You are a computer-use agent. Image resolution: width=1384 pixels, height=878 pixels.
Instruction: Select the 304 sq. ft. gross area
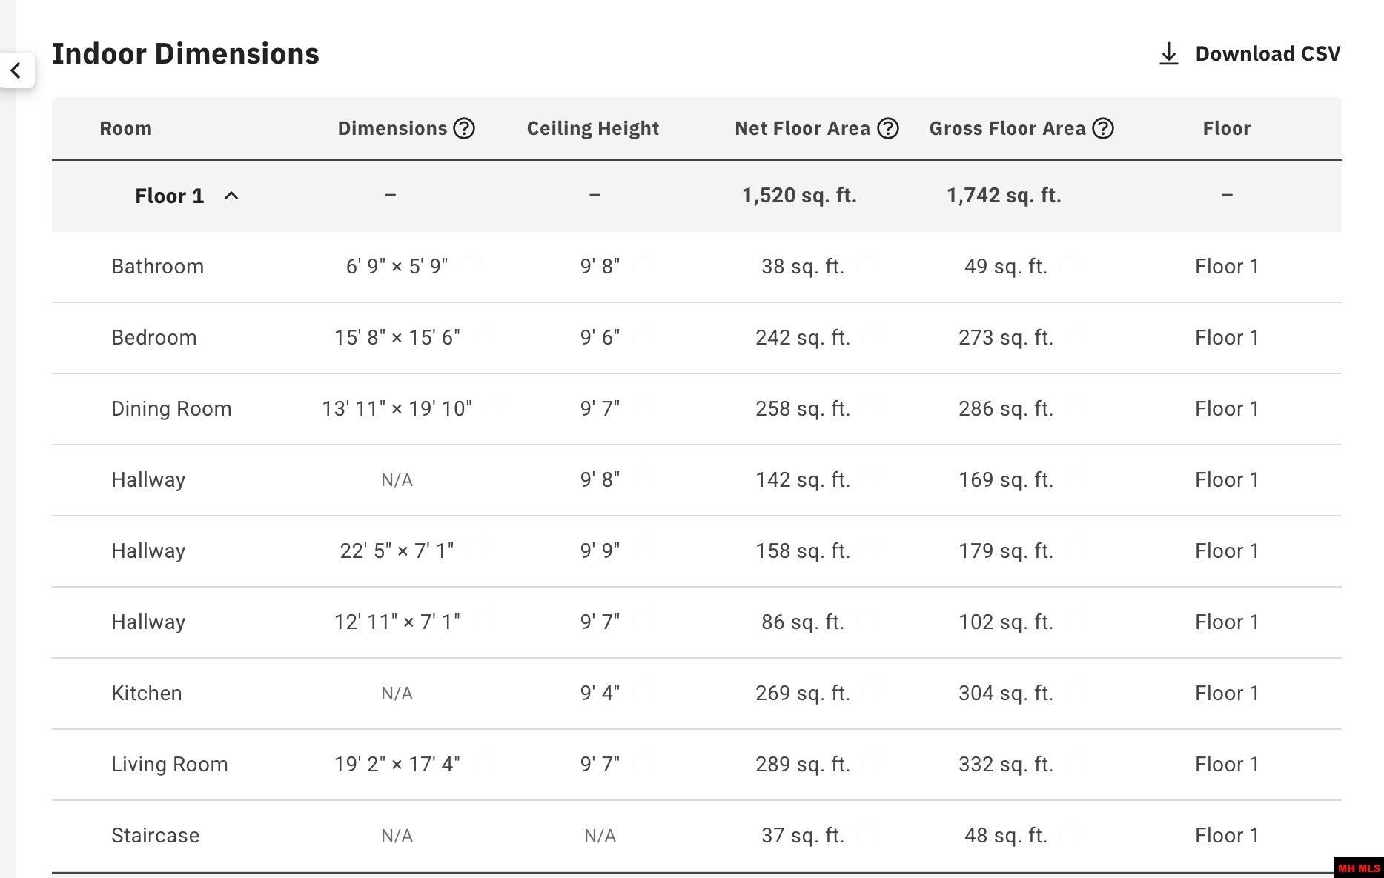pyautogui.click(x=1006, y=694)
